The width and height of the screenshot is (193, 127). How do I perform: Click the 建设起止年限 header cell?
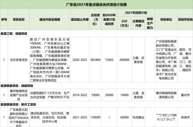(80, 19)
